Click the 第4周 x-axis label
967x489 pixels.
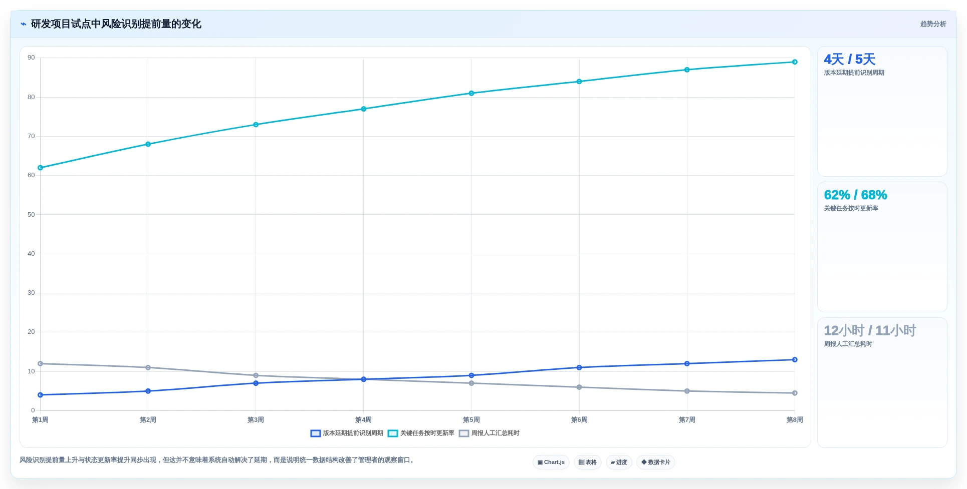[364, 420]
